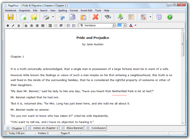Viewport: 190px width, 139px height.
Task: Set right text alignment
Action: coord(37,26)
